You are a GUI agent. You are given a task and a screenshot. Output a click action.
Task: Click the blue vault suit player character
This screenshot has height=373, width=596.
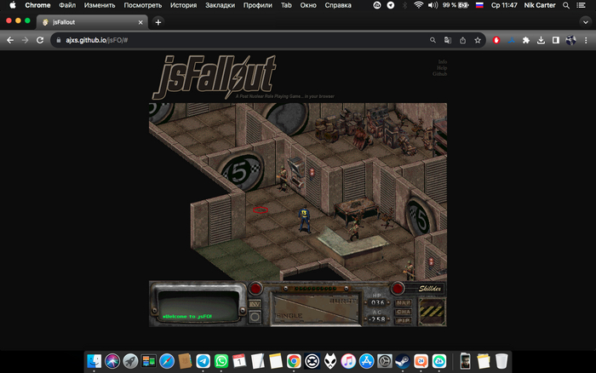[x=302, y=219]
